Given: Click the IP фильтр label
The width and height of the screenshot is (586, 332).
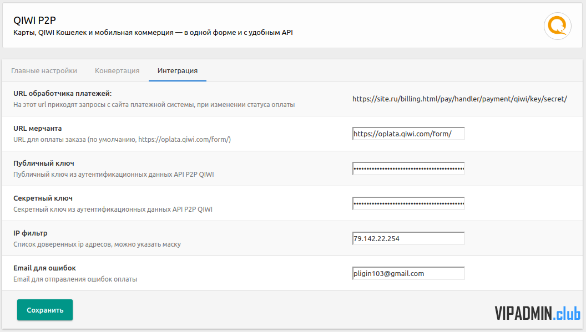Looking at the screenshot, I should (x=31, y=233).
